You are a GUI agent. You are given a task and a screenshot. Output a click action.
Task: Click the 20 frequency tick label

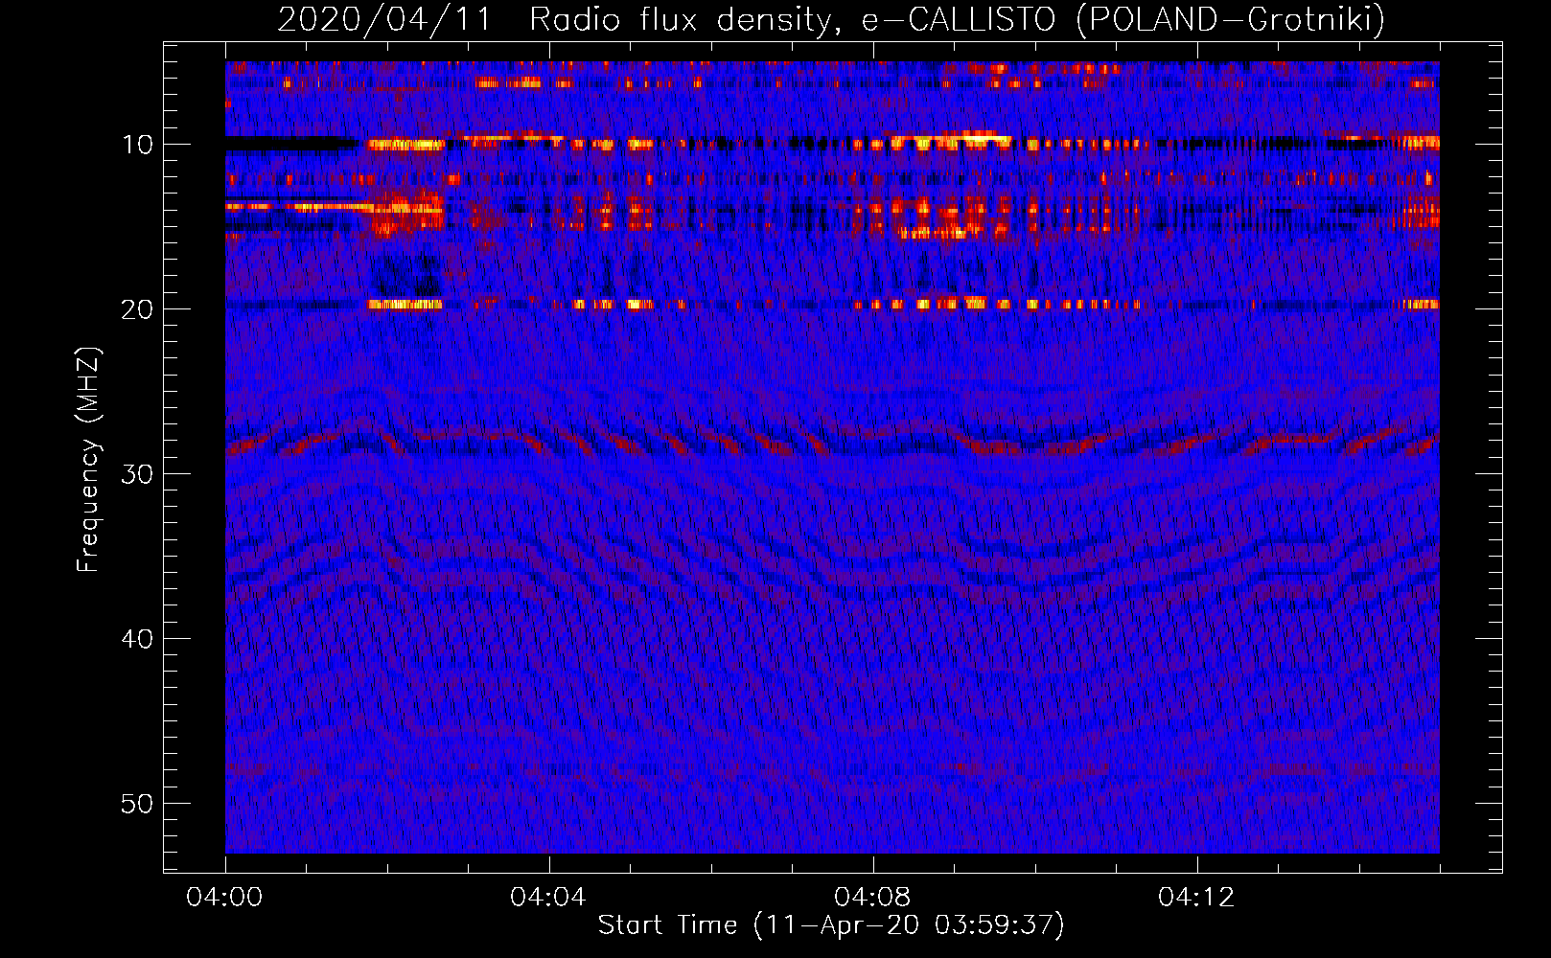click(x=137, y=309)
